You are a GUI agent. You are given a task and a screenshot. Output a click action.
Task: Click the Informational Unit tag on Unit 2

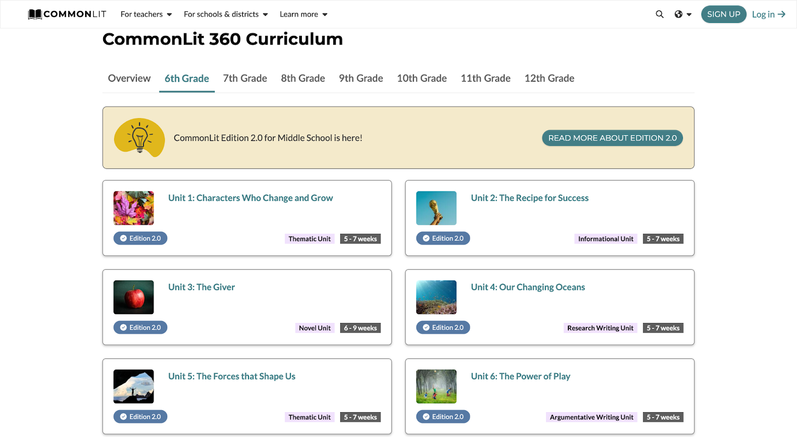coord(606,239)
